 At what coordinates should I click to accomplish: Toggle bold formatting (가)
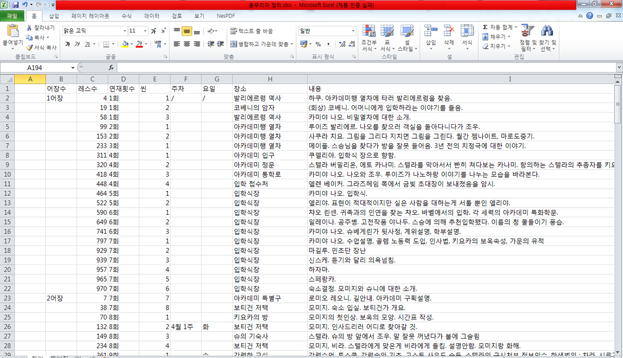(68, 44)
